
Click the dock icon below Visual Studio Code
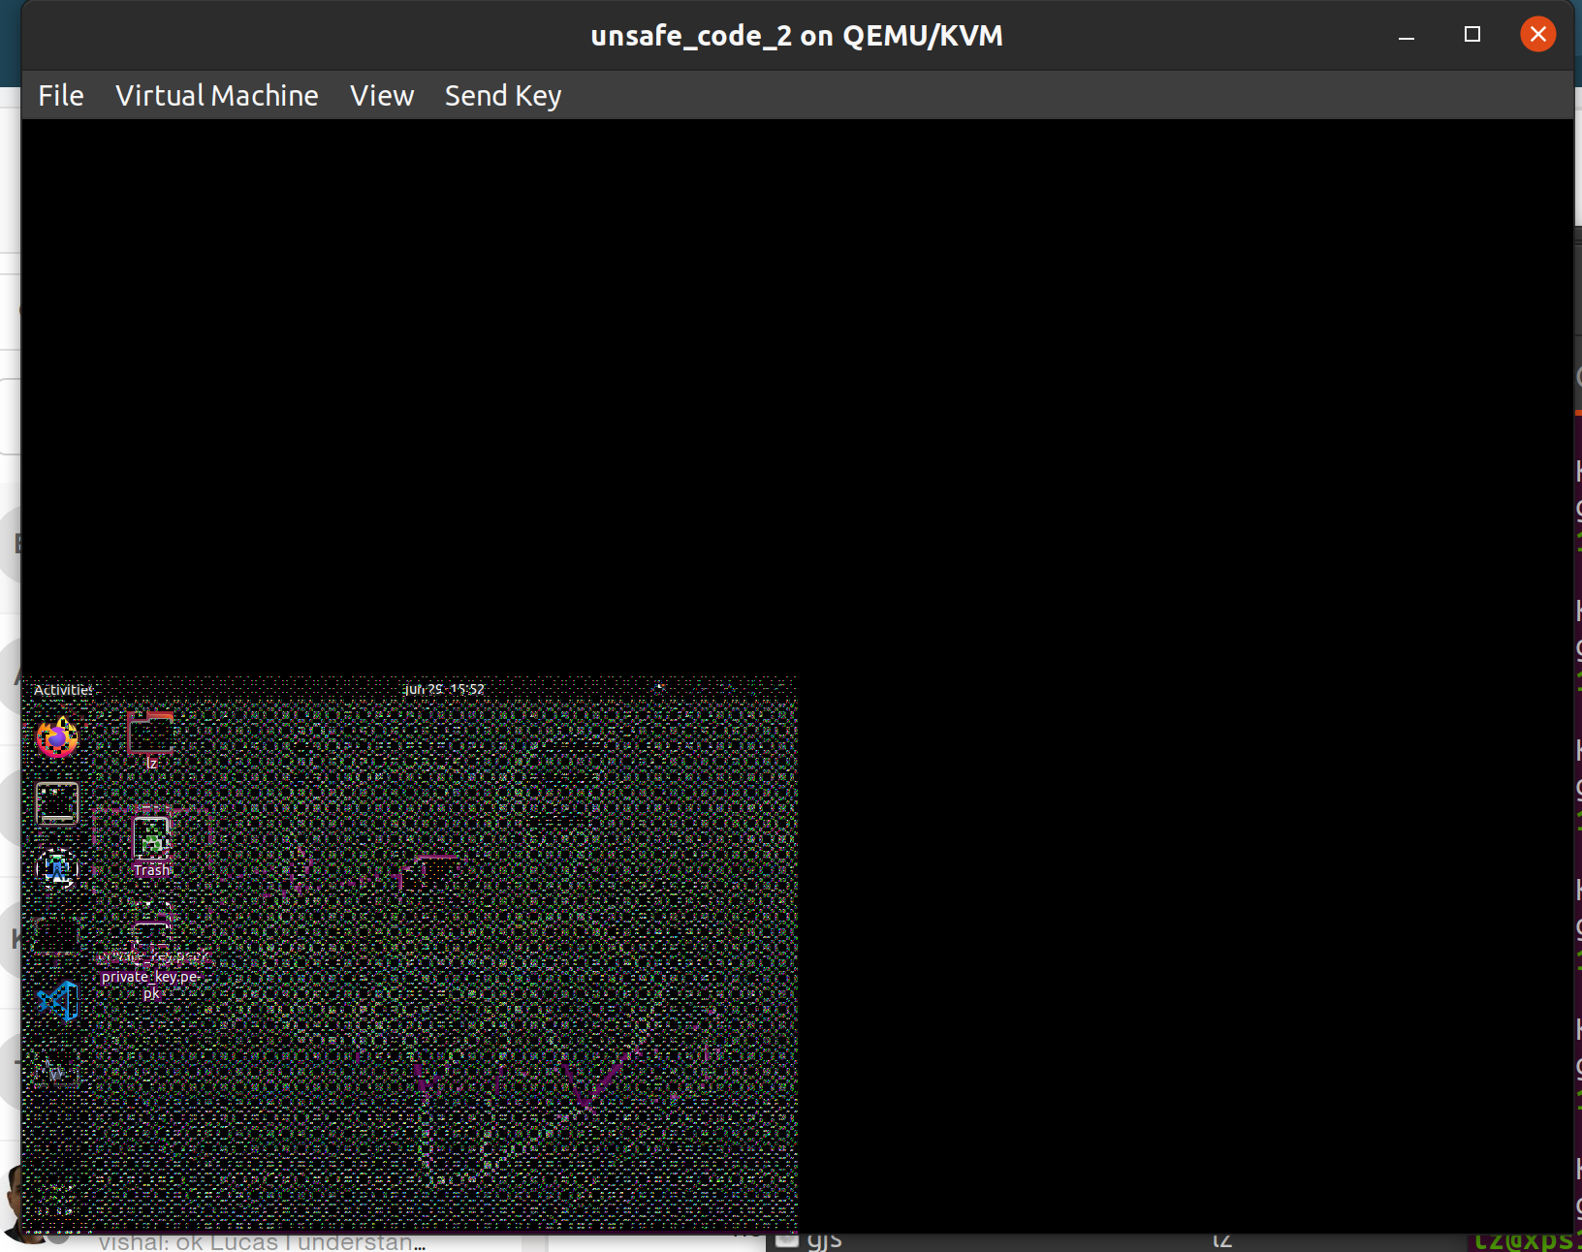(57, 1070)
